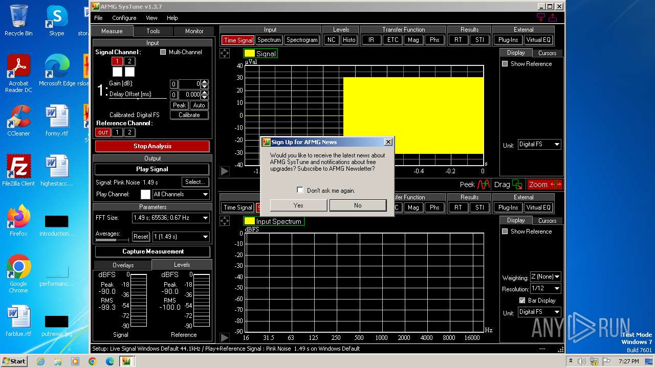655x368 pixels.
Task: Open File Explorer from the taskbar
Action: (58, 361)
